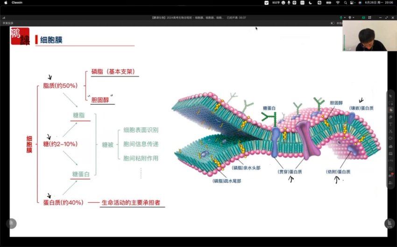Screen dimensions: 397x247
Task: Click the 902字 input method indicator
Action: (276, 2)
